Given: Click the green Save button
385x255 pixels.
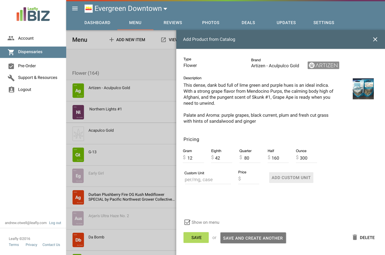Looking at the screenshot, I should point(196,238).
